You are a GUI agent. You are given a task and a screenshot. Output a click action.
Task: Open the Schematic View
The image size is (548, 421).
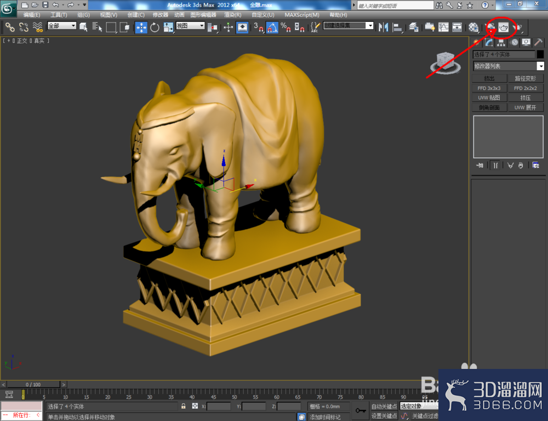tap(457, 27)
